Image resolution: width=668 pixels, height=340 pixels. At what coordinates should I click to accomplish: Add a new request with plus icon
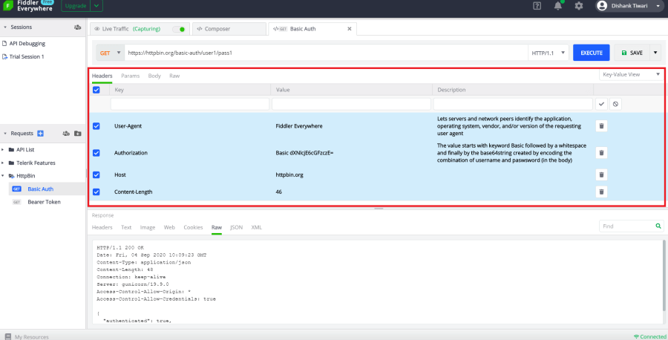click(x=41, y=134)
